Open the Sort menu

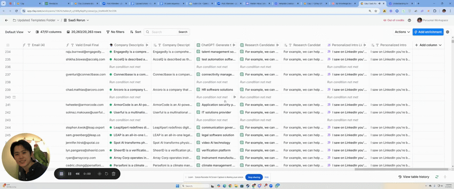pyautogui.click(x=136, y=32)
